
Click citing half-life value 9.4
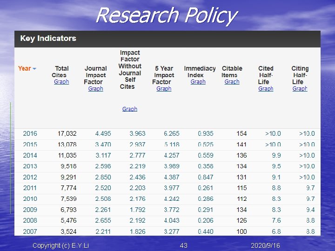310,210
